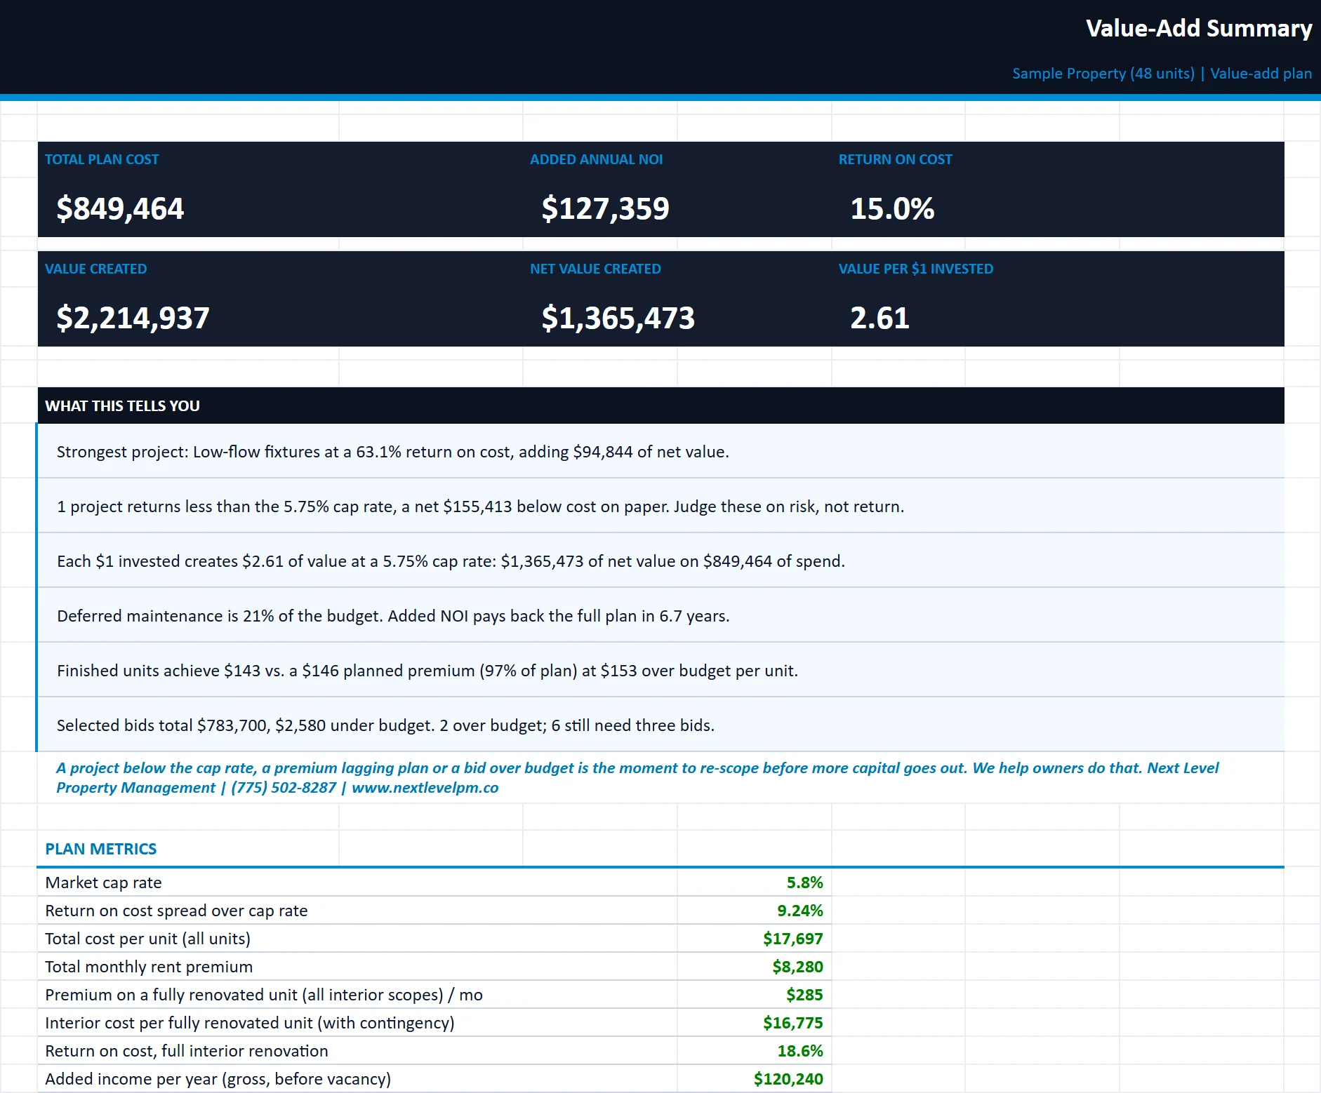Click the renovated unit premium value $285
The height and width of the screenshot is (1093, 1321).
[x=804, y=995]
